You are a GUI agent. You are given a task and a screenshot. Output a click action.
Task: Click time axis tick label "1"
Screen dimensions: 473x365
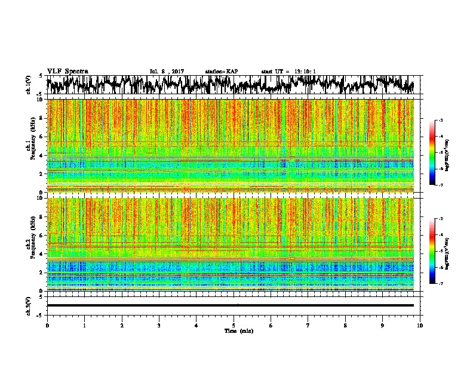coord(84,326)
